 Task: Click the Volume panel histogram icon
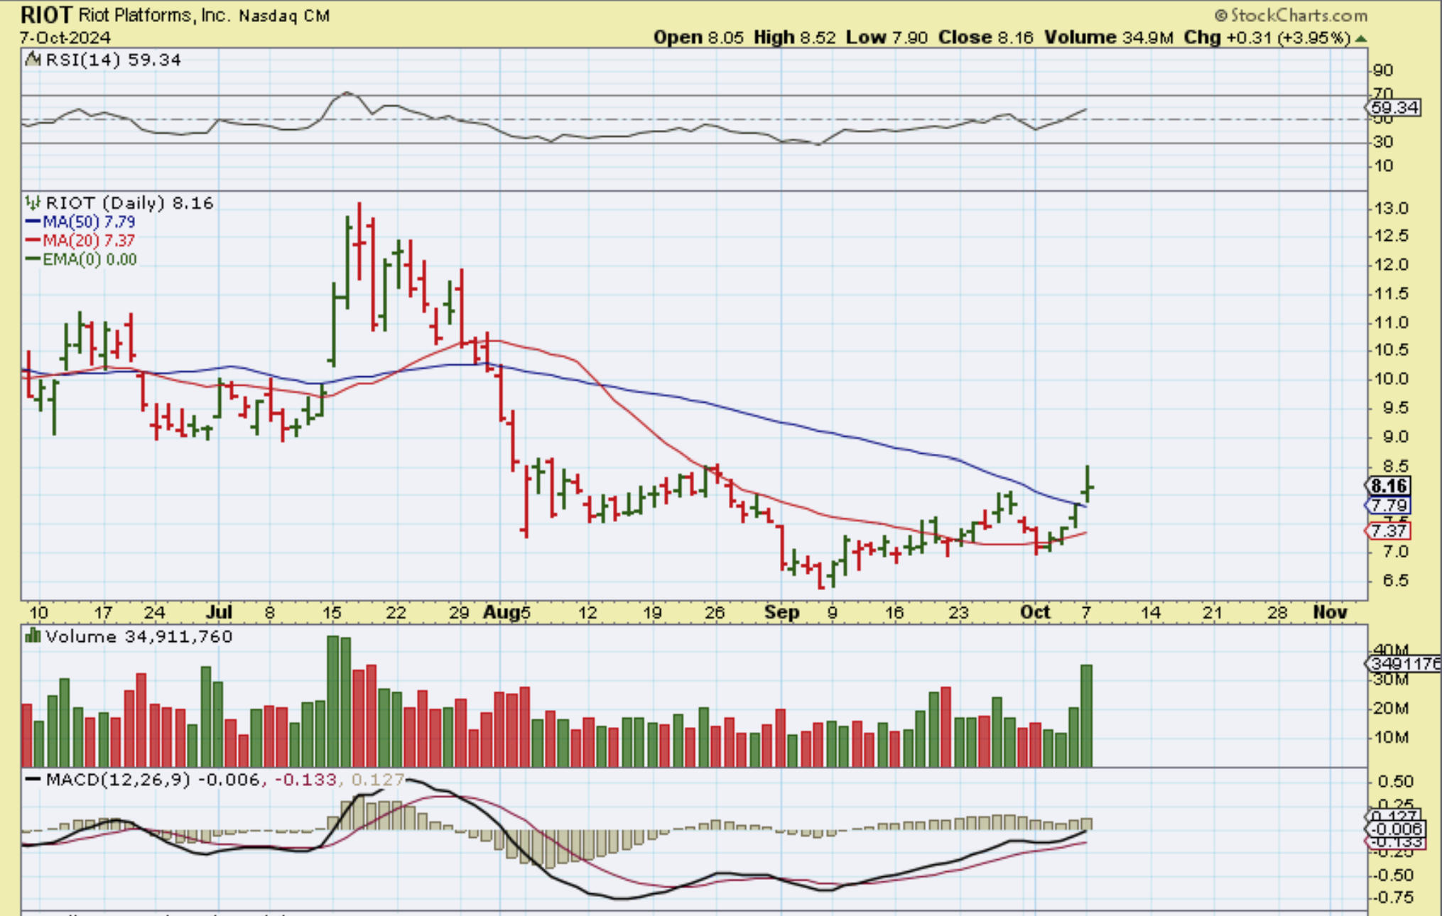click(33, 636)
